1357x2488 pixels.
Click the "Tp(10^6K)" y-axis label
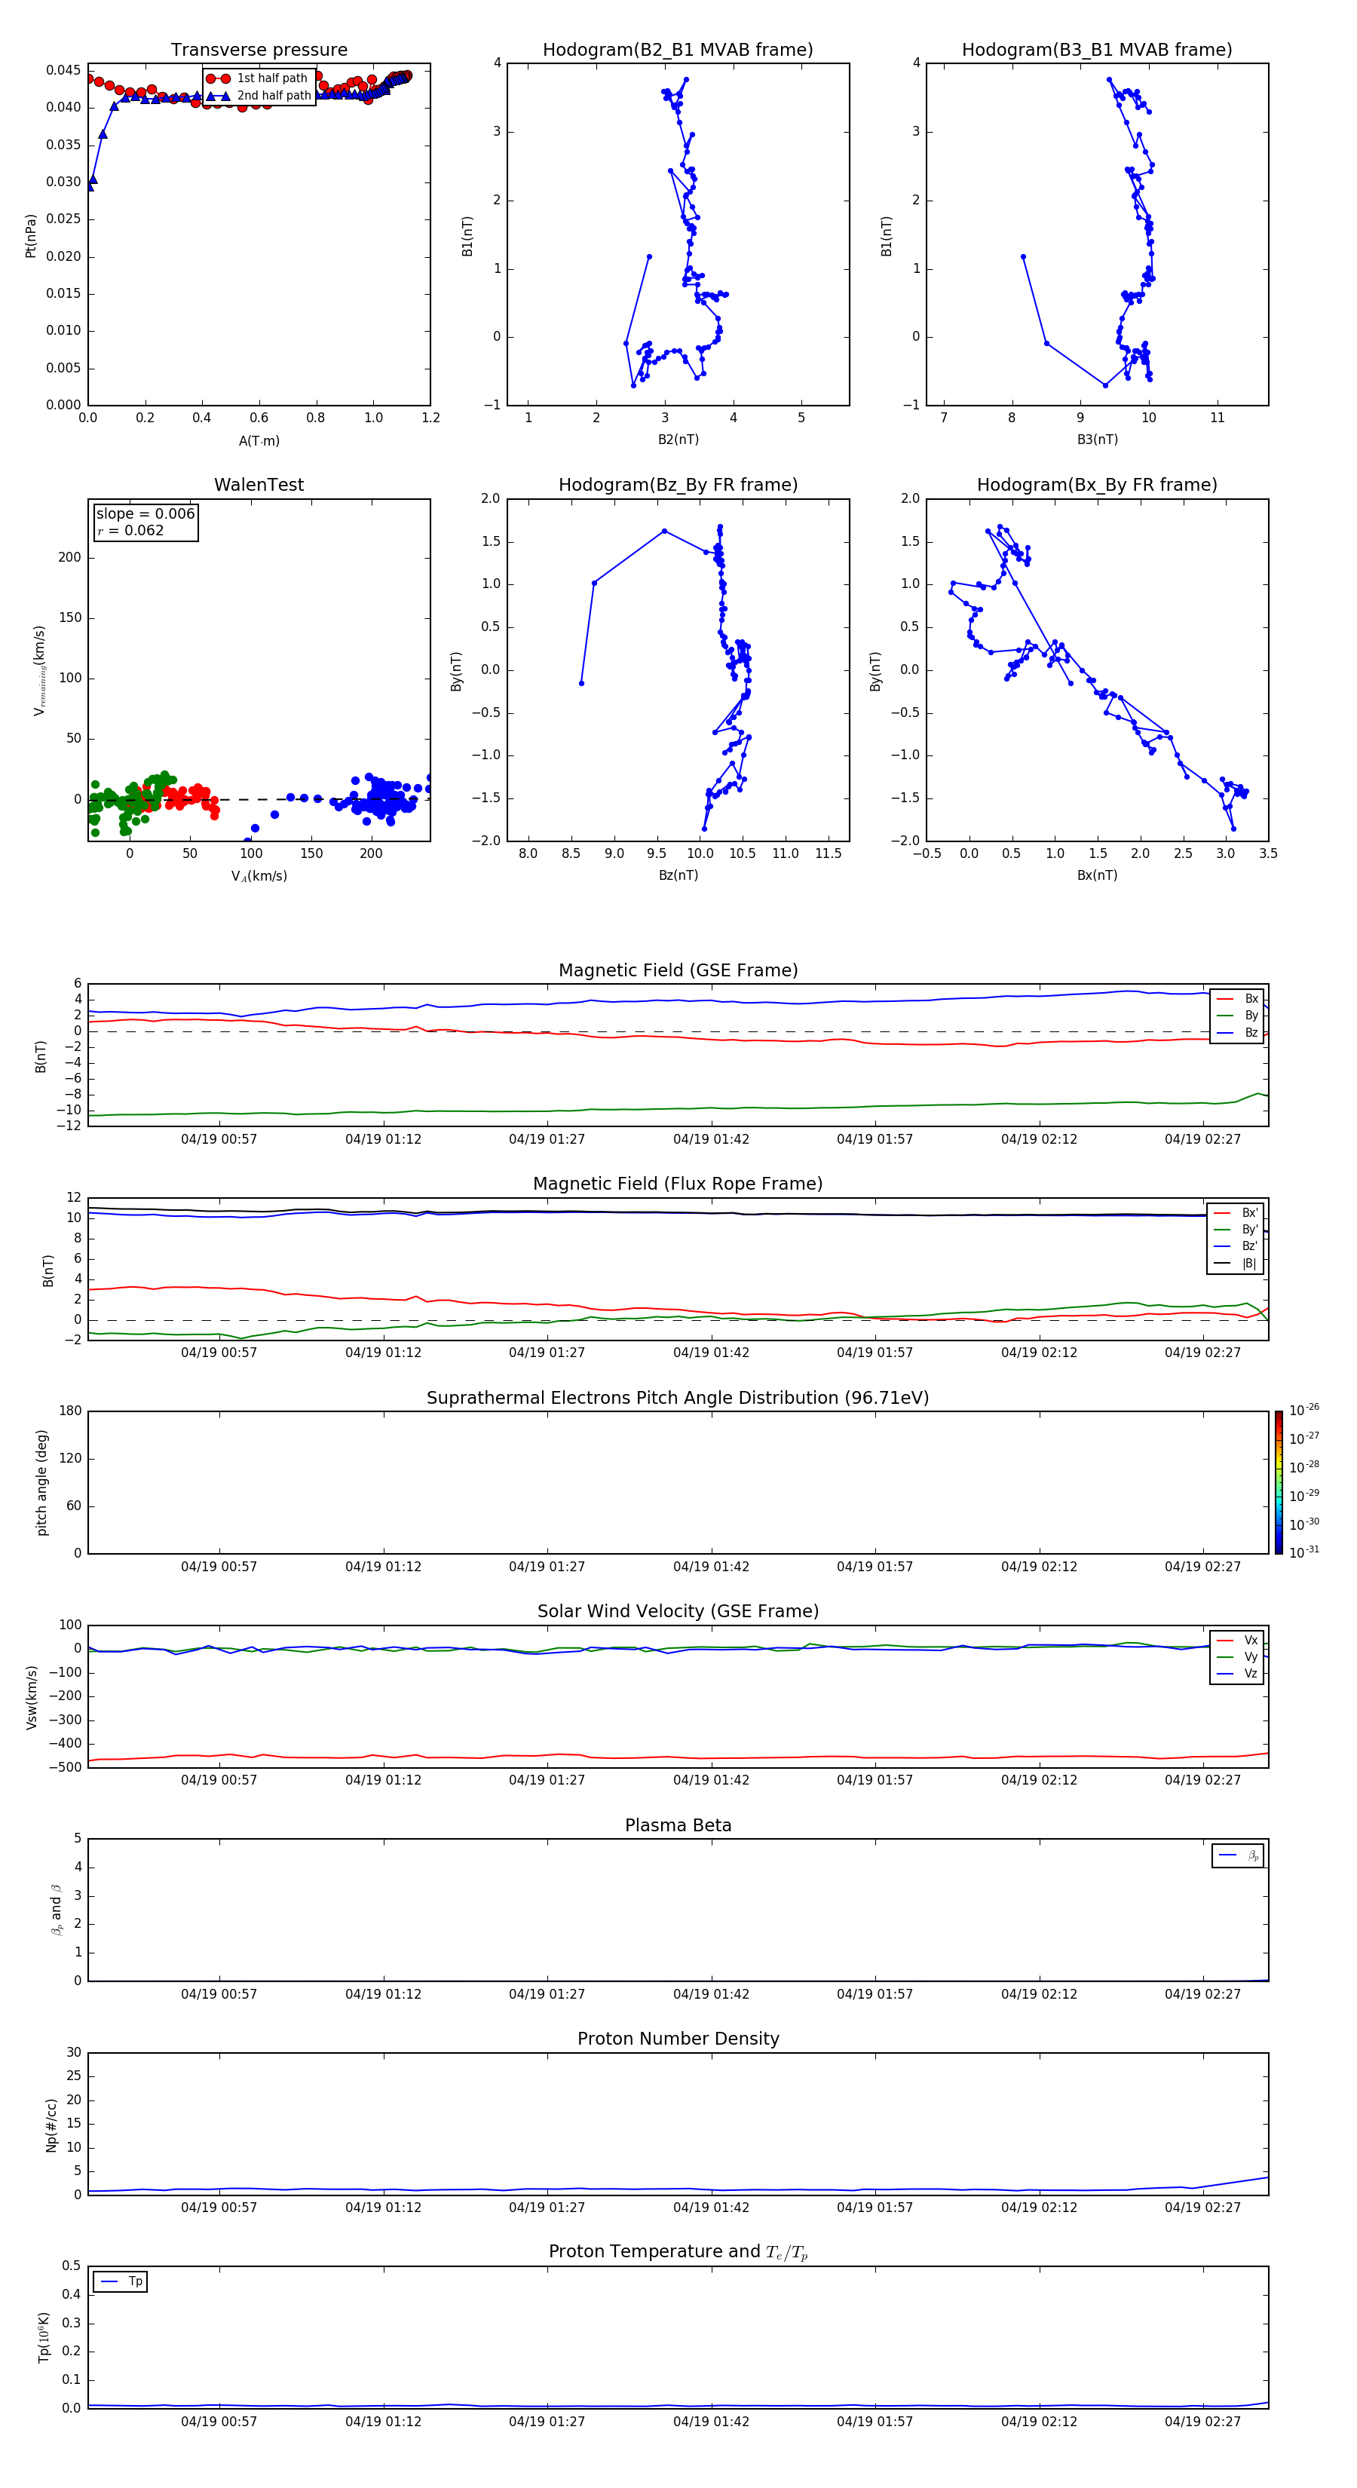point(44,2338)
